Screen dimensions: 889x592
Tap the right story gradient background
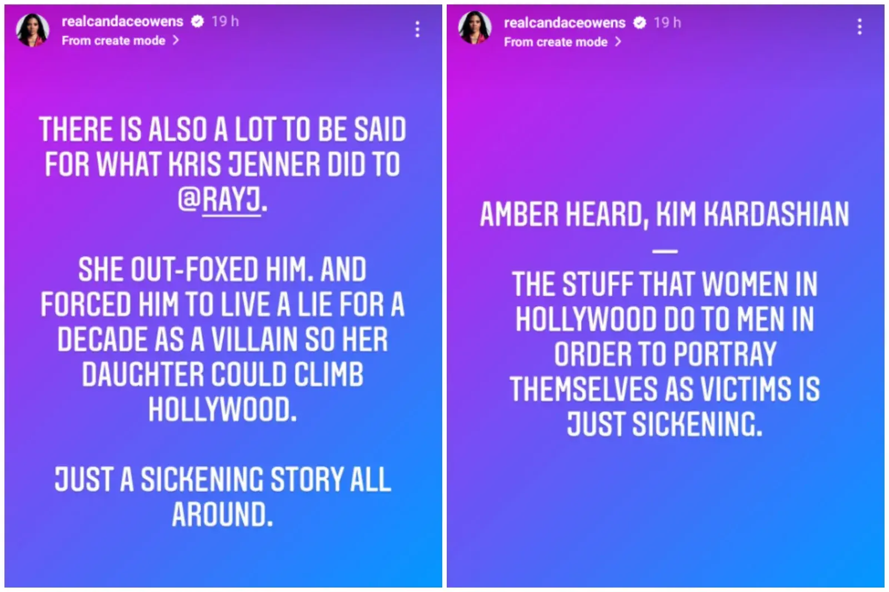(667, 528)
